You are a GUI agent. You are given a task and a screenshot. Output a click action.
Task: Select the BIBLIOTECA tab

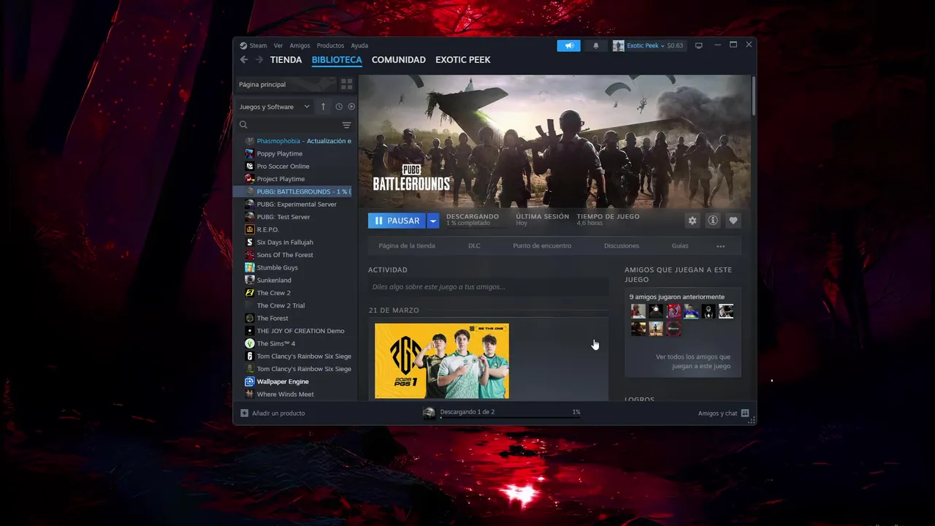(337, 60)
